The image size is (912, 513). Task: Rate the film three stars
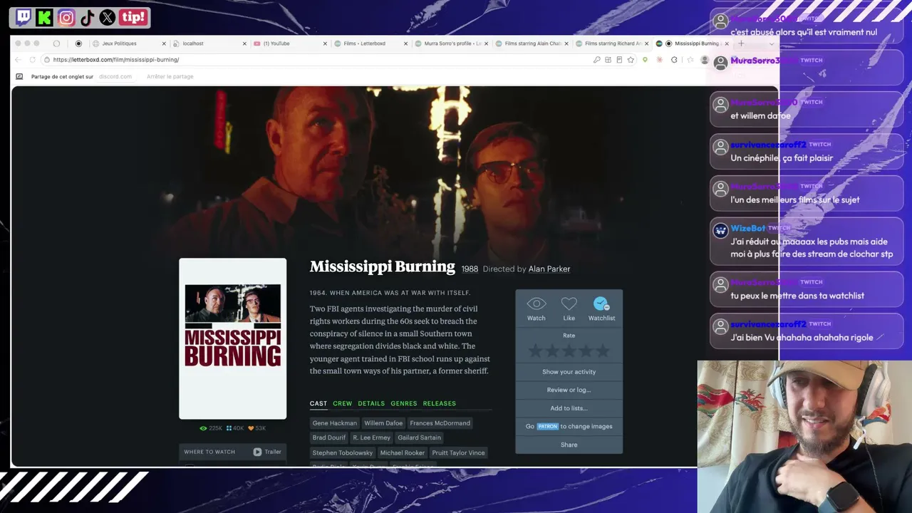[569, 351]
